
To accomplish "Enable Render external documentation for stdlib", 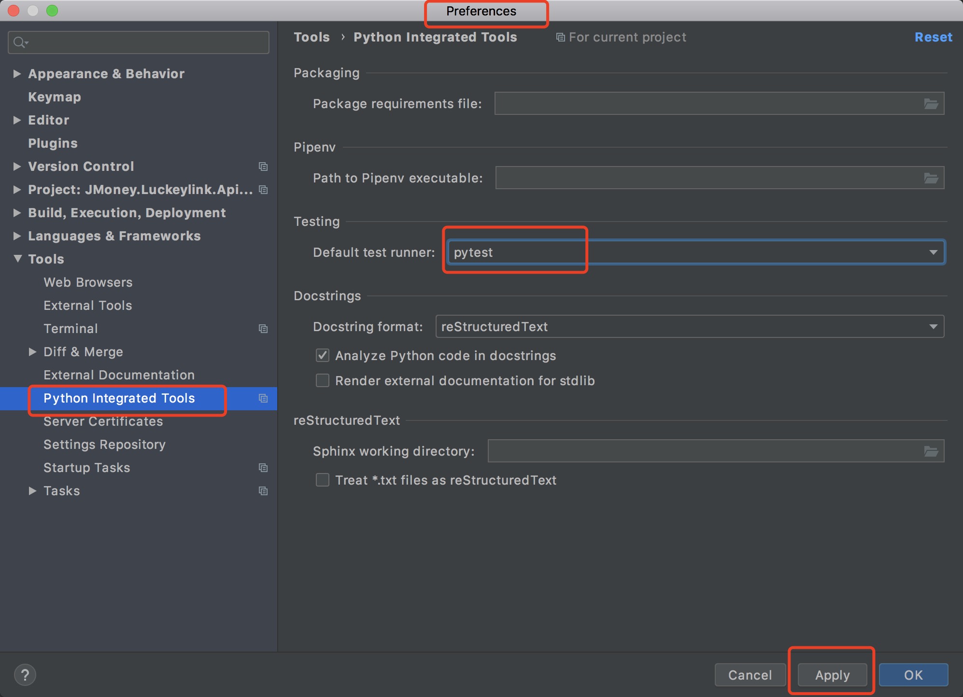I will point(323,381).
